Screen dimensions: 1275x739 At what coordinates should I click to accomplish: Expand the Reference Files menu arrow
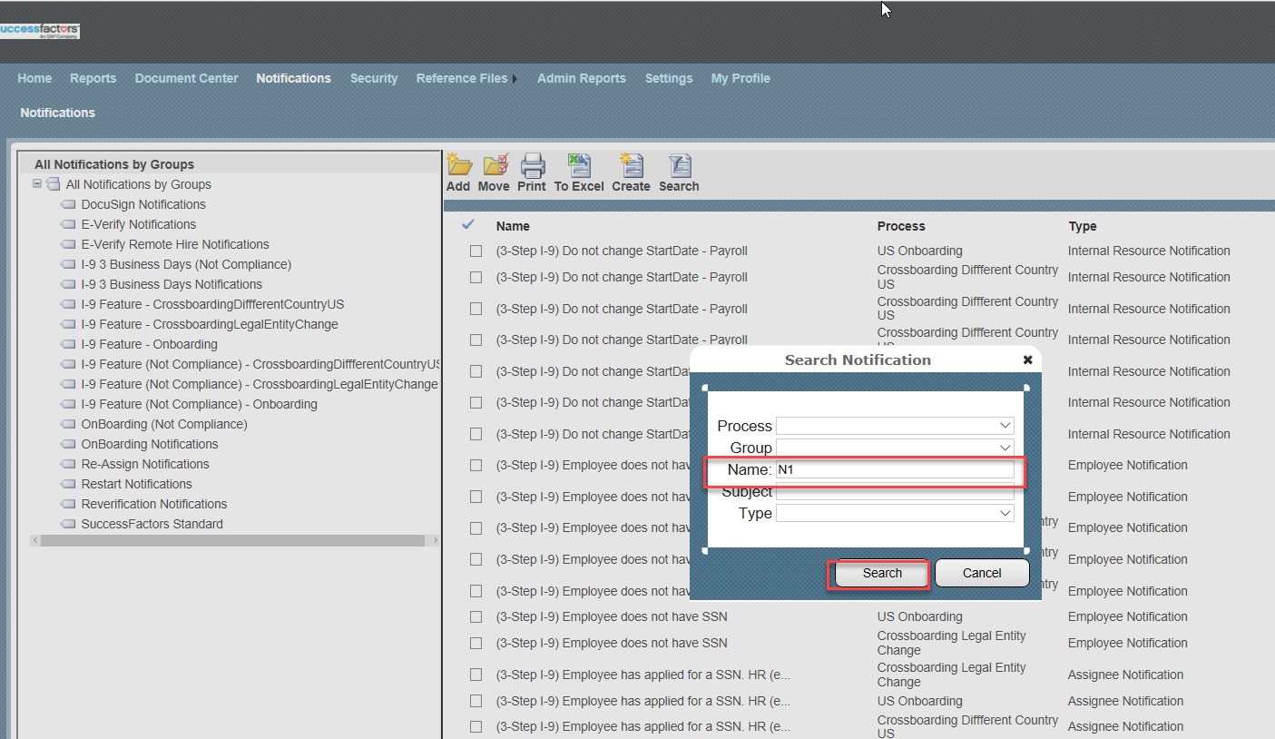pos(515,79)
